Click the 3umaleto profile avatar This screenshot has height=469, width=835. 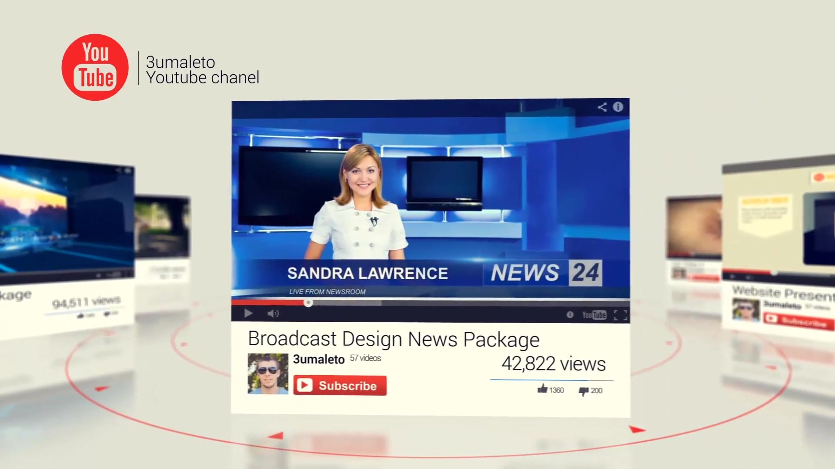(x=268, y=374)
